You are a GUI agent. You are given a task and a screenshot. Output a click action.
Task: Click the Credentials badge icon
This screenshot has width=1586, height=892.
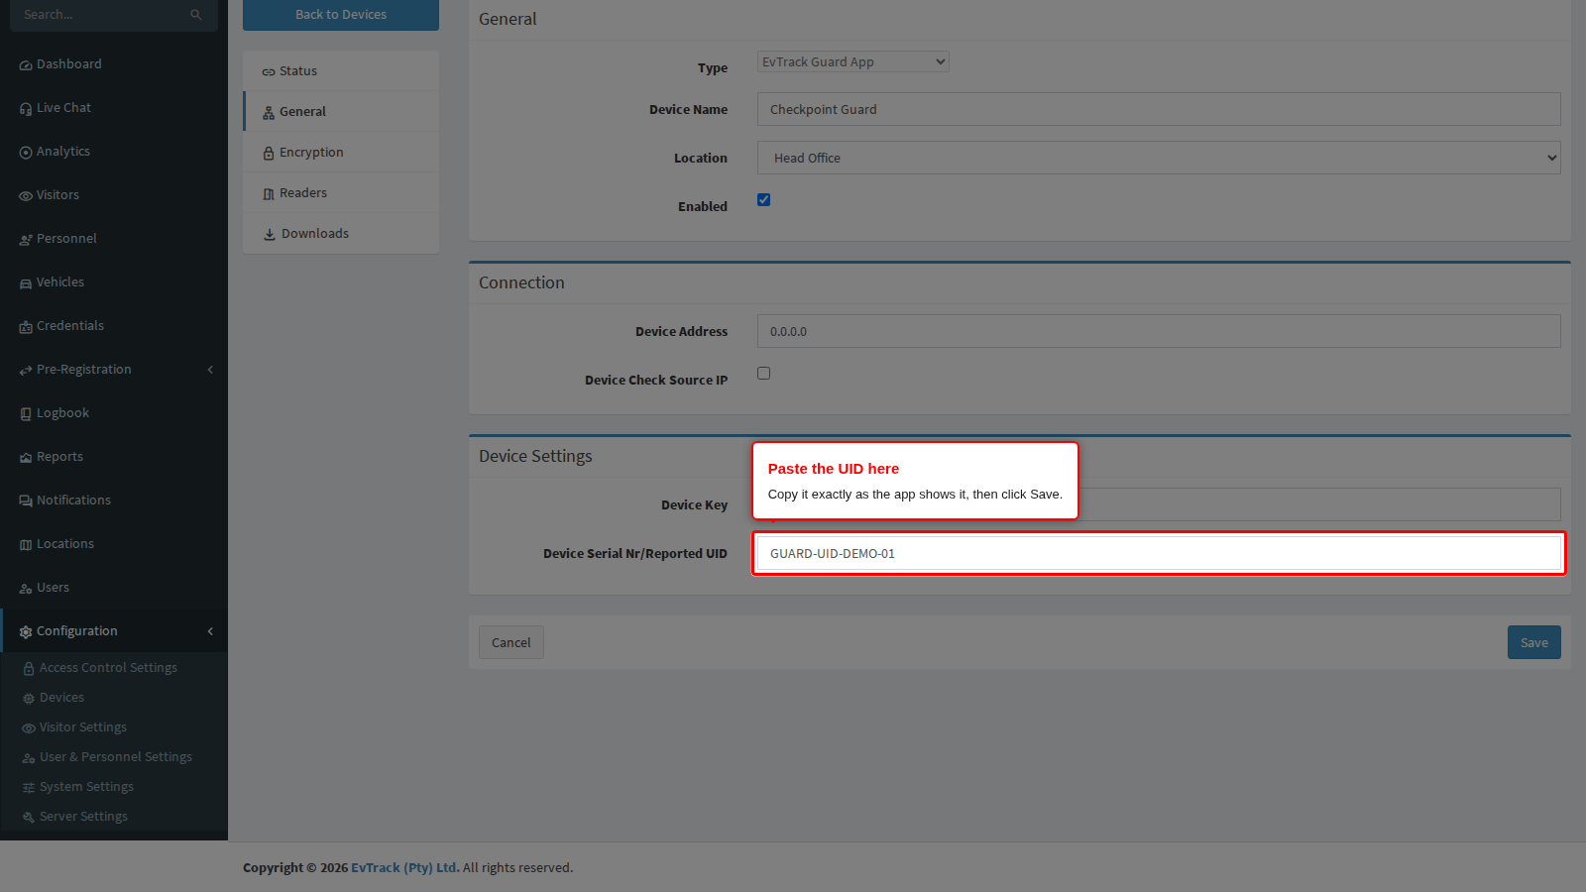coord(26,327)
